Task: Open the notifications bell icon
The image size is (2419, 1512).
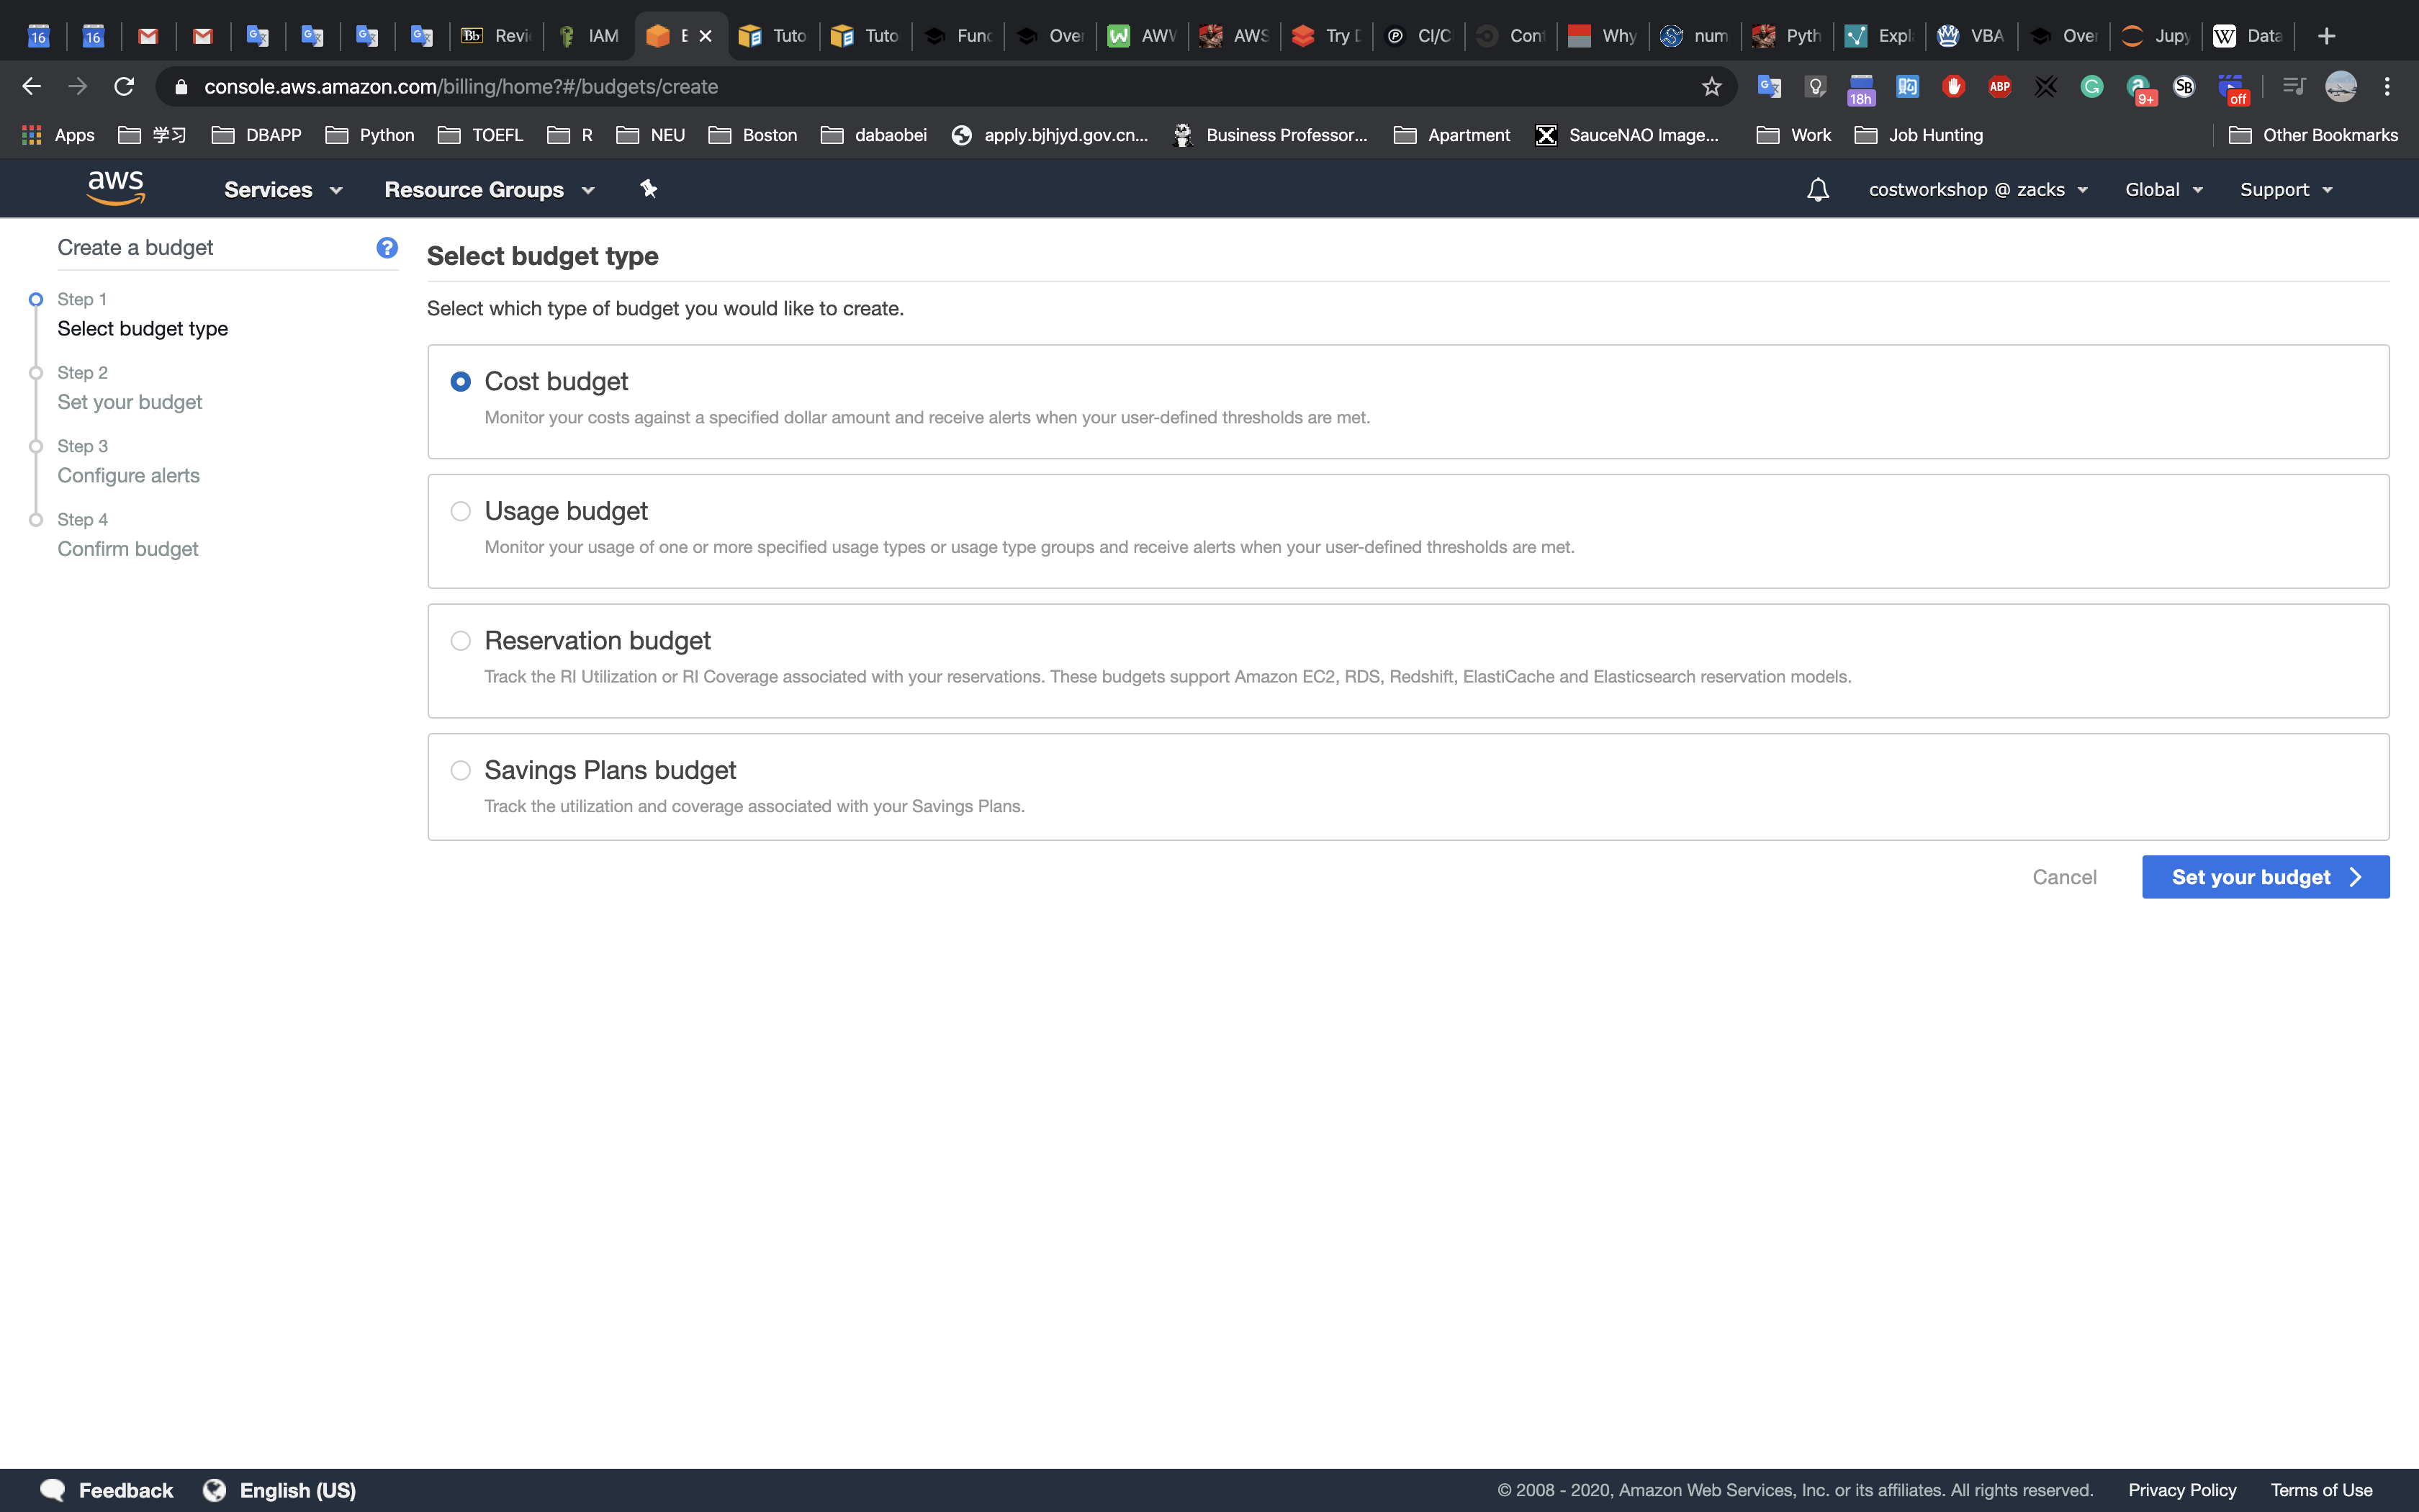Action: pos(1817,189)
